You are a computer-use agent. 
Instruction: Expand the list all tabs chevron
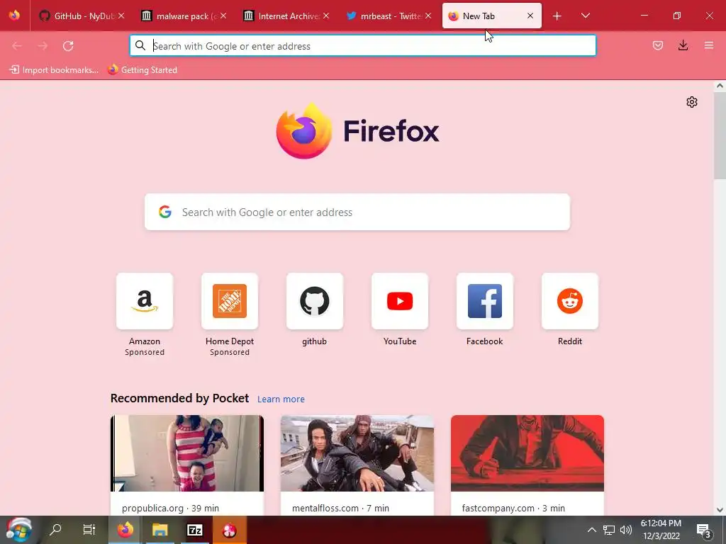(585, 16)
